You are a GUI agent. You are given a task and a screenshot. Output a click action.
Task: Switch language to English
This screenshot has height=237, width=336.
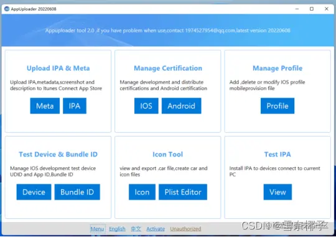[x=117, y=229]
